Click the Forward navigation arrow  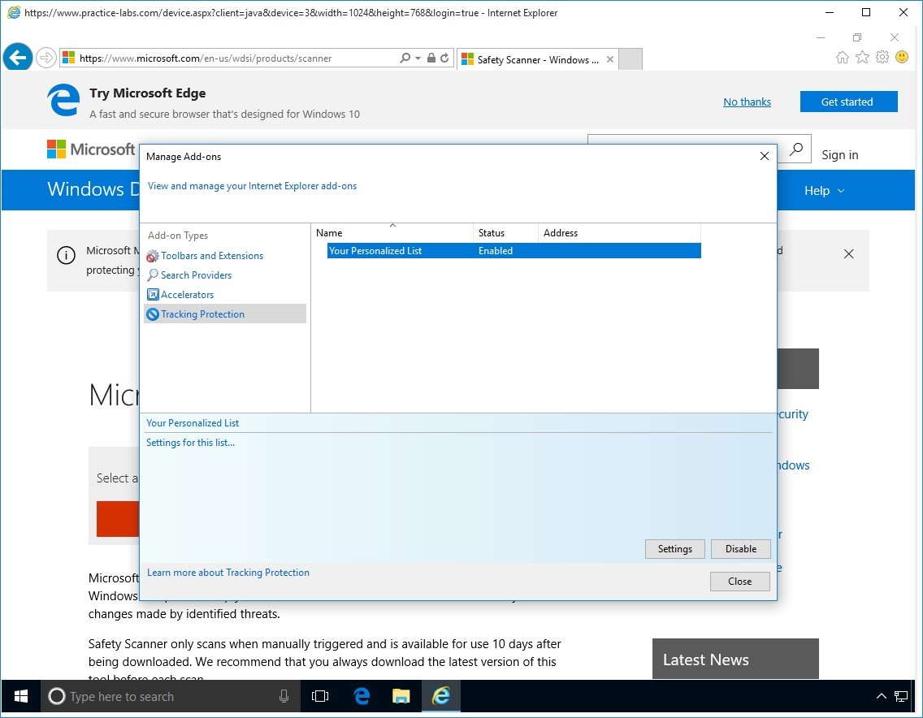click(46, 58)
